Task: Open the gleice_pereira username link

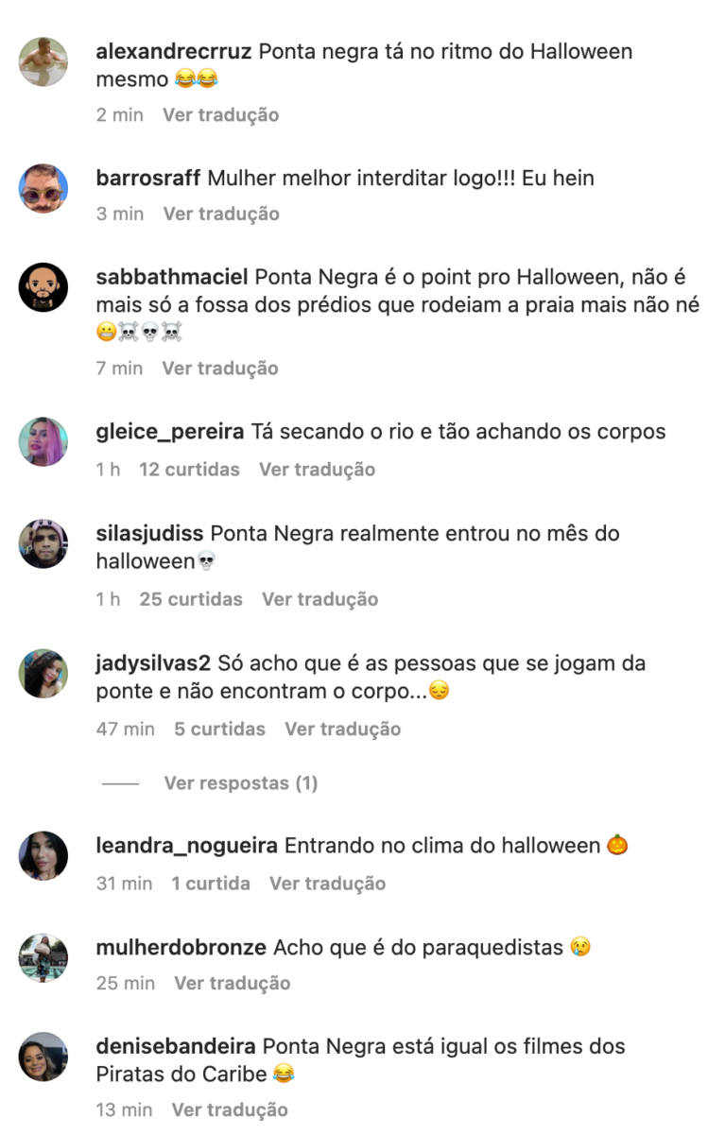Action: tap(170, 432)
